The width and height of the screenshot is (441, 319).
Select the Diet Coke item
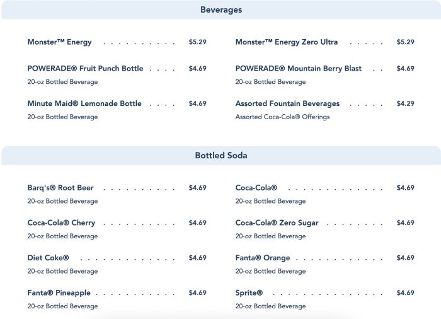click(x=48, y=258)
